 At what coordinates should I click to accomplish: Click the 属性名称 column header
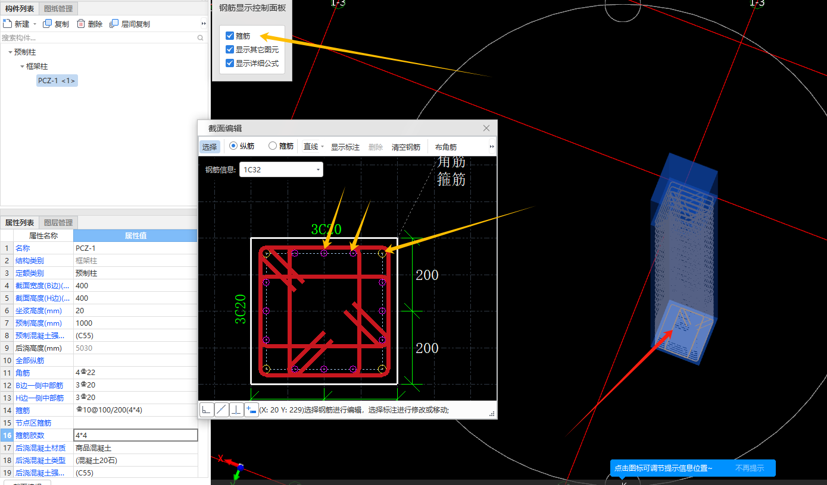[43, 235]
